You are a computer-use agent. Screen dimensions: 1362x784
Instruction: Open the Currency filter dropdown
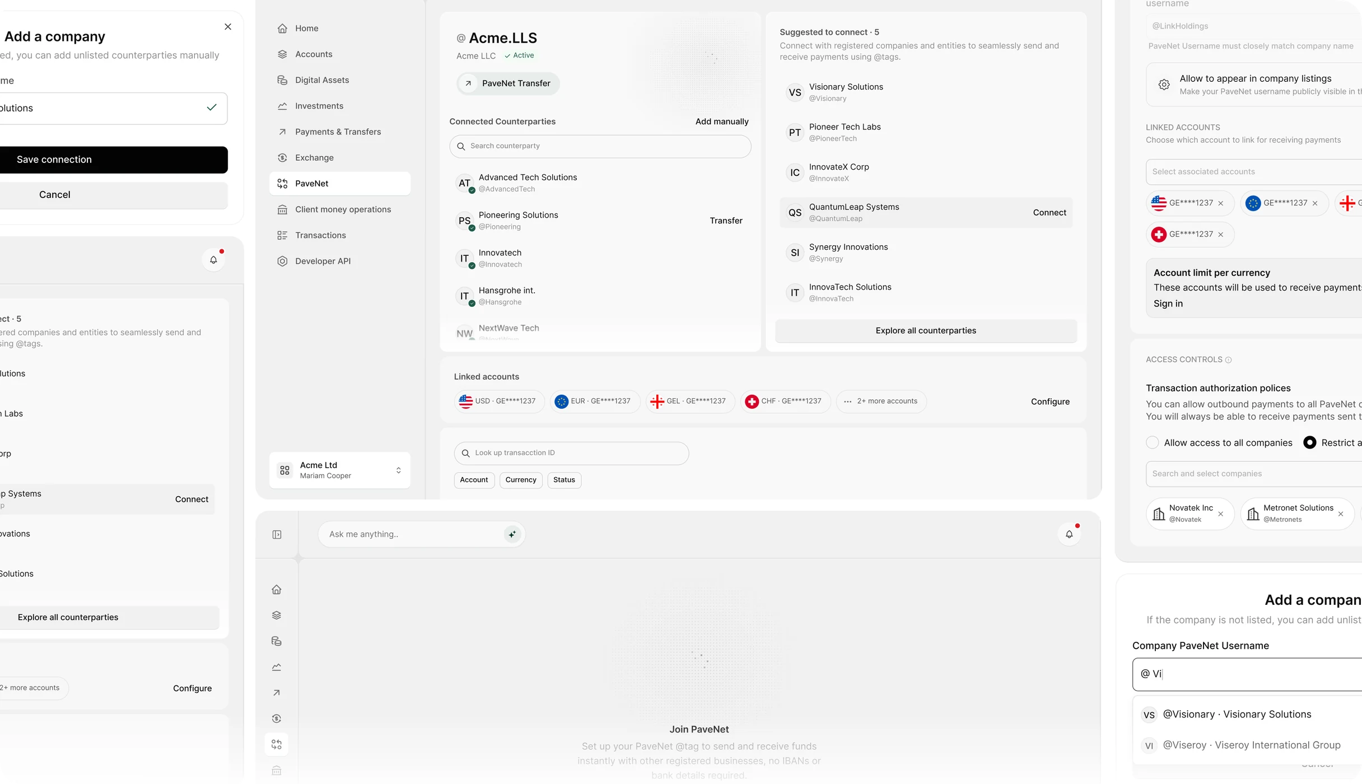[521, 480]
